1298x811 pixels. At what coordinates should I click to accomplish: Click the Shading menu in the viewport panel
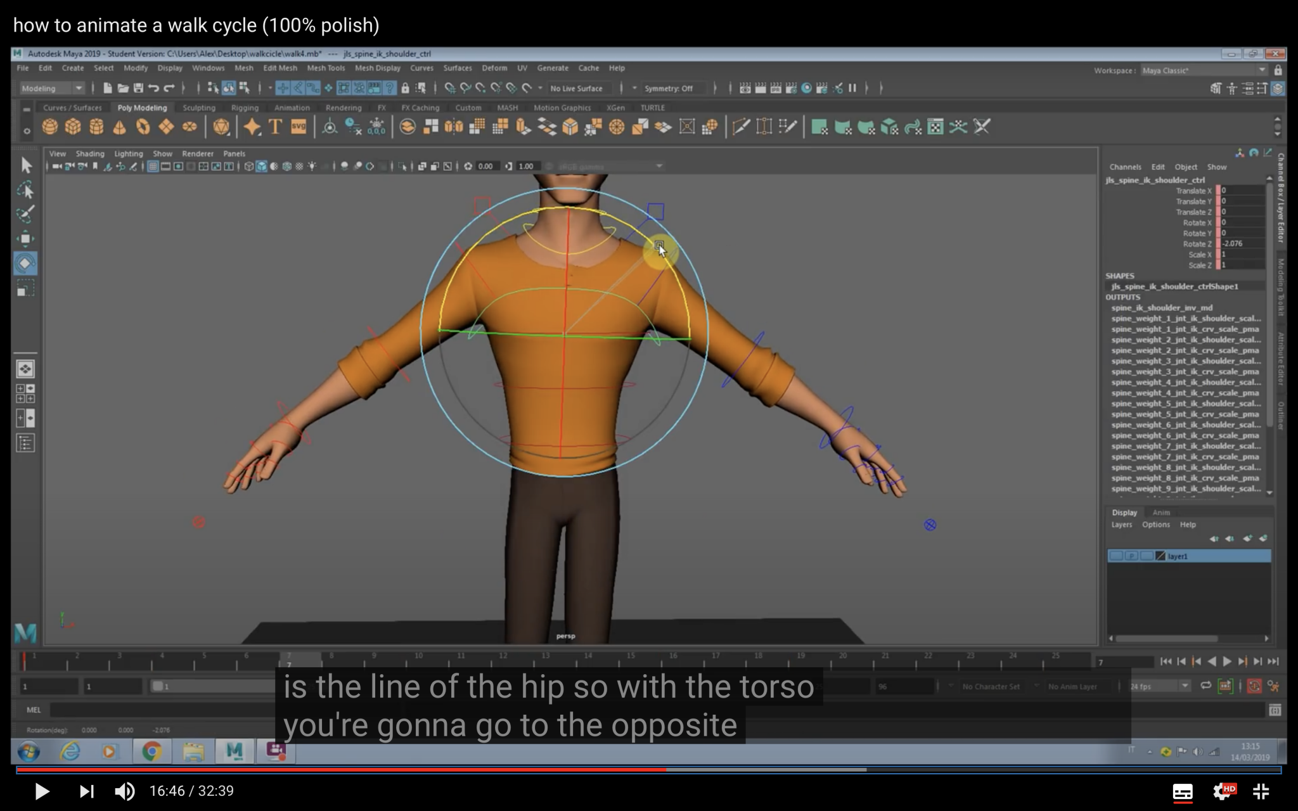coord(91,153)
